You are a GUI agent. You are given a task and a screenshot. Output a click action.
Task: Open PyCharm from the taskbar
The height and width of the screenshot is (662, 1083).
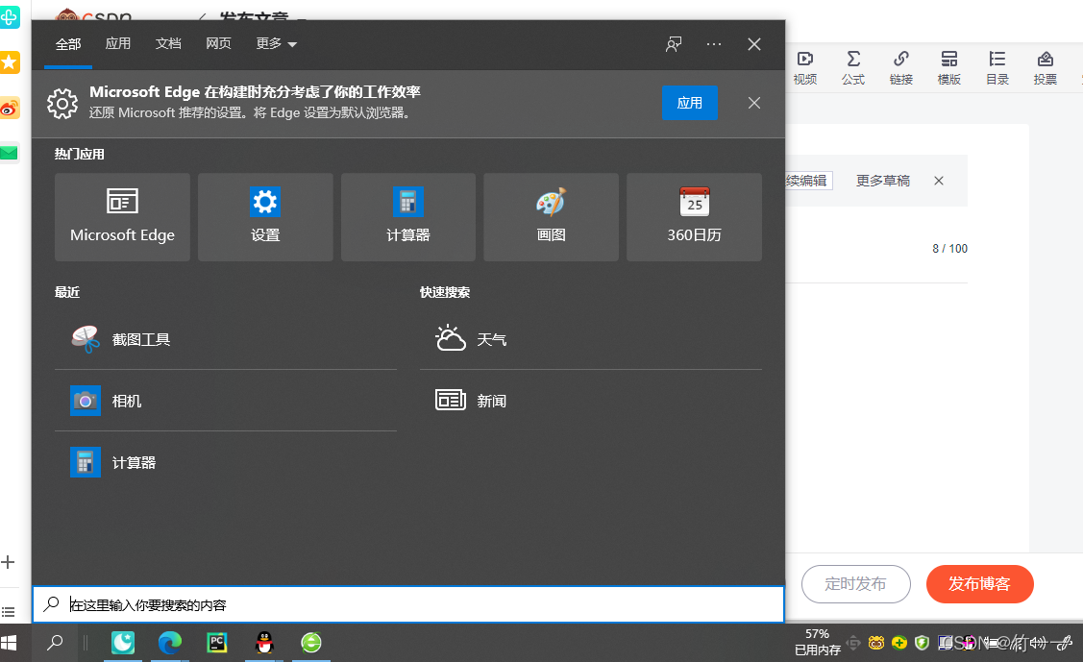tap(217, 644)
